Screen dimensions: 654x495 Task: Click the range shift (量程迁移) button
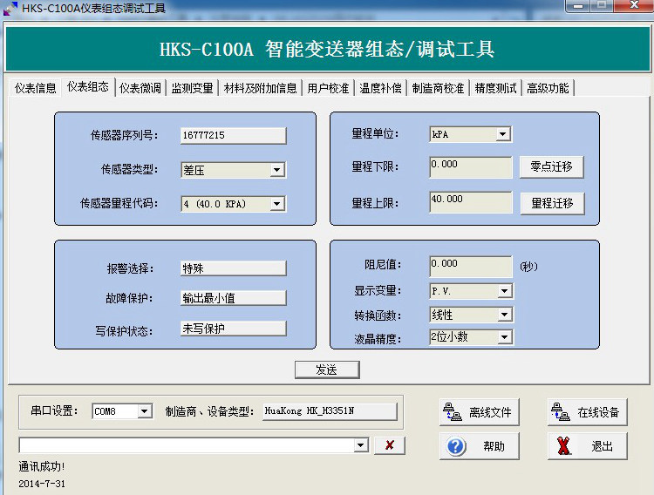pyautogui.click(x=552, y=204)
